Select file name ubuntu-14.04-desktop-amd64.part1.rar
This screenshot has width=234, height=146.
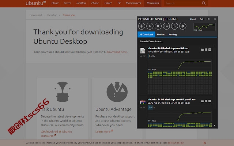[x=171, y=100]
